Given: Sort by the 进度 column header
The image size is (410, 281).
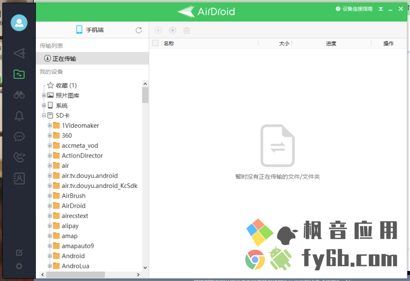Looking at the screenshot, I should click(331, 43).
